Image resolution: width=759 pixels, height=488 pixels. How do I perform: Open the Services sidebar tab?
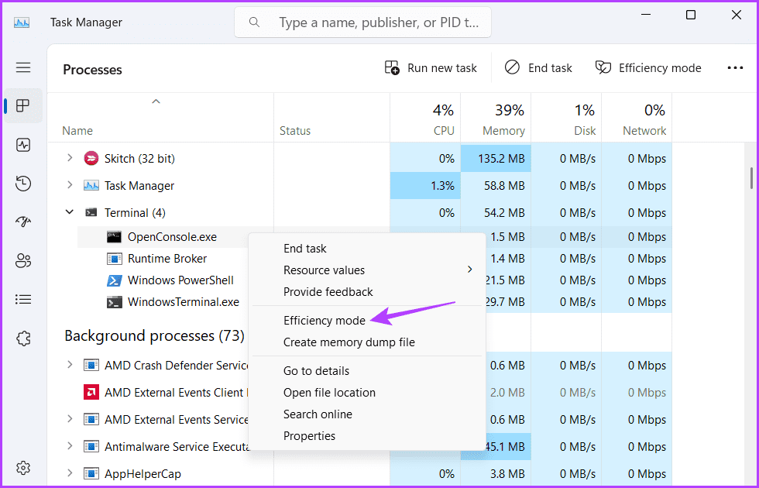(23, 338)
